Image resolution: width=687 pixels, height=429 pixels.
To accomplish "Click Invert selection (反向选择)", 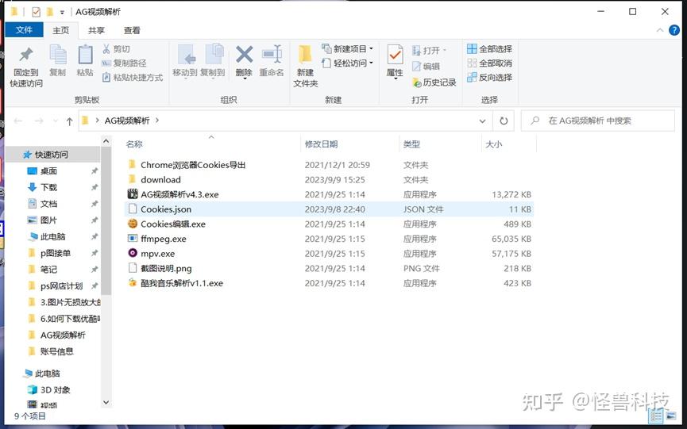I will pos(489,78).
